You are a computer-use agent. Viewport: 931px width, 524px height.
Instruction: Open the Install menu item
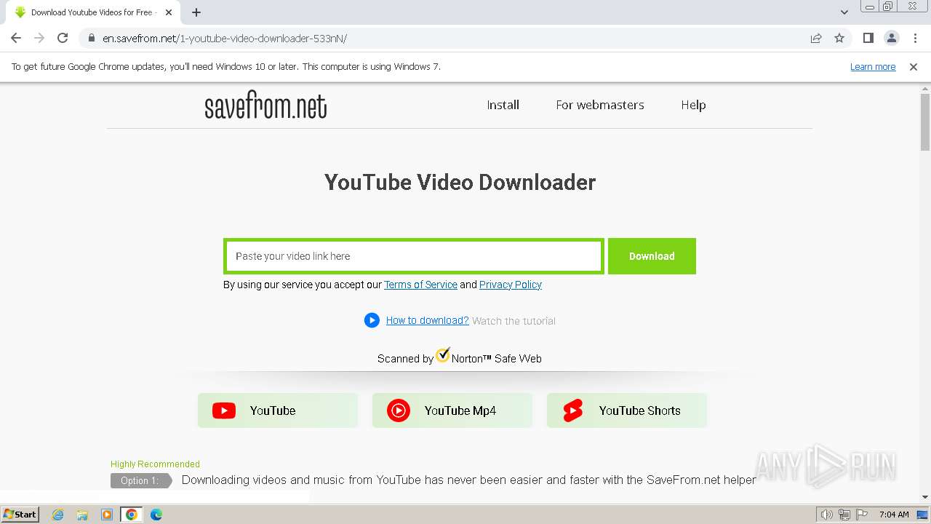503,105
